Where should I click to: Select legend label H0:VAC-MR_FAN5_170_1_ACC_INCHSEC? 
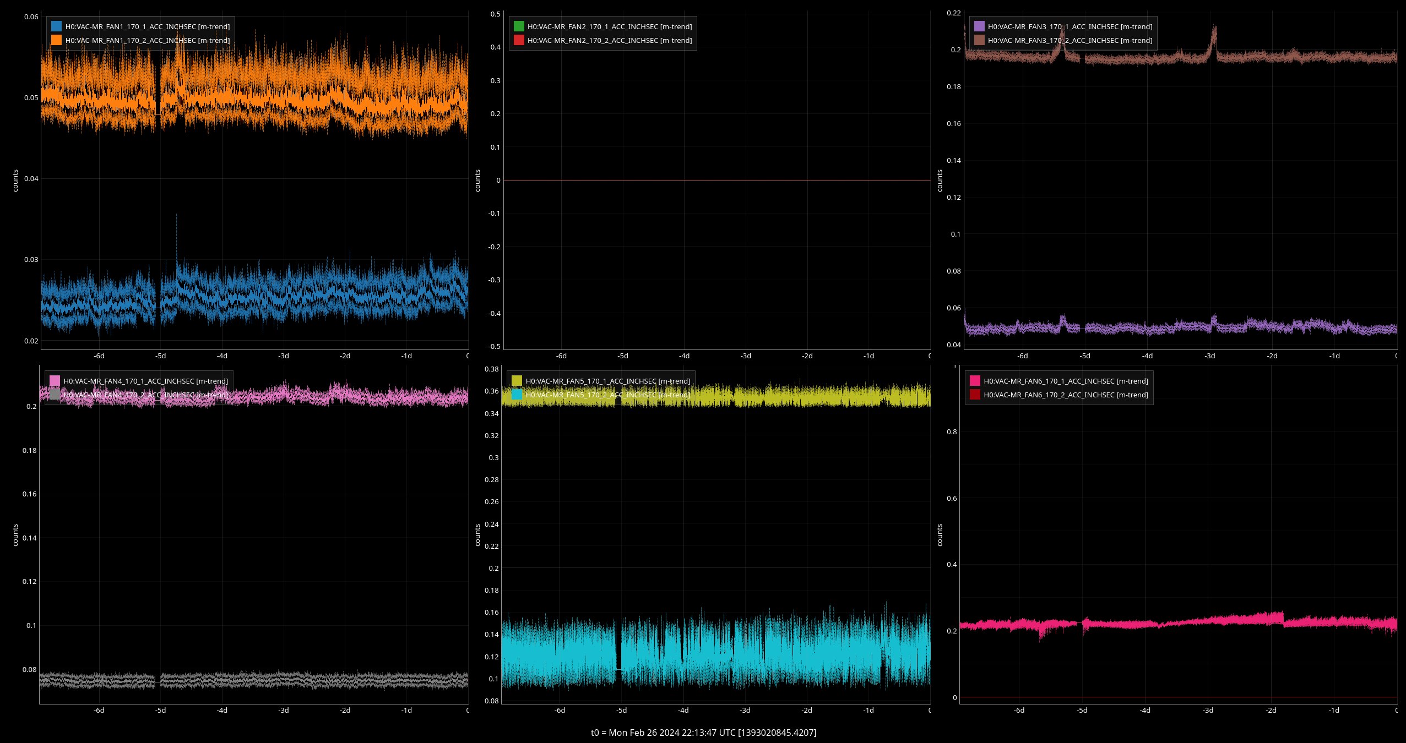(608, 381)
